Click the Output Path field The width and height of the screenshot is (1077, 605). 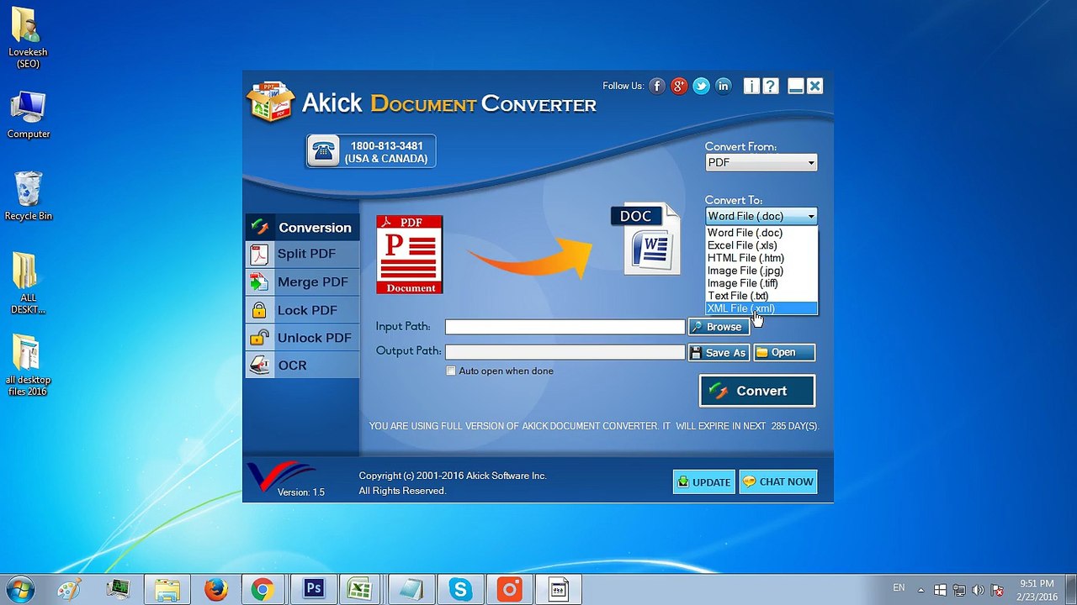click(565, 352)
